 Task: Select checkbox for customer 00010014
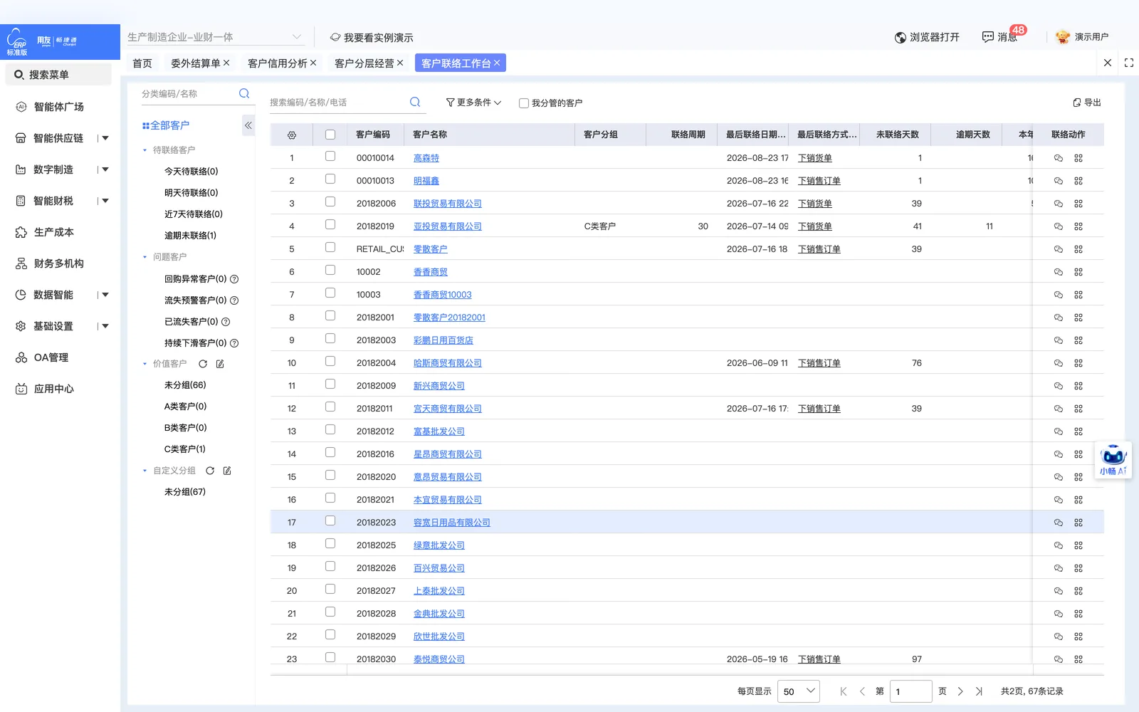(x=330, y=156)
